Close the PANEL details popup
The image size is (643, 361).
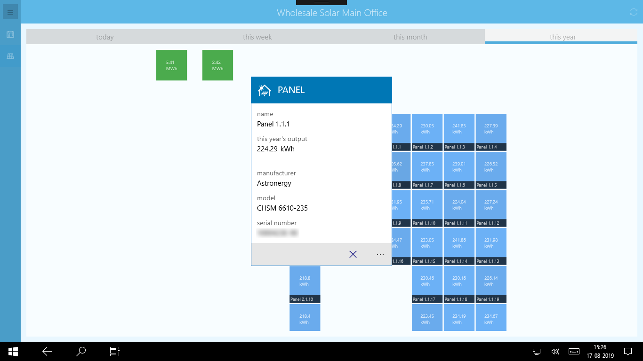353,254
